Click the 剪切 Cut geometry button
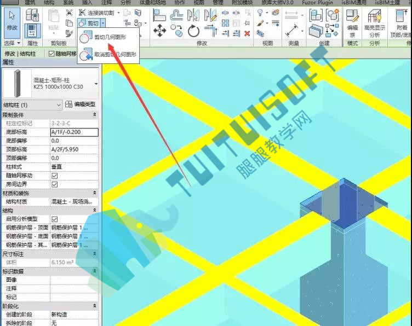412x326 pixels. 89,23
